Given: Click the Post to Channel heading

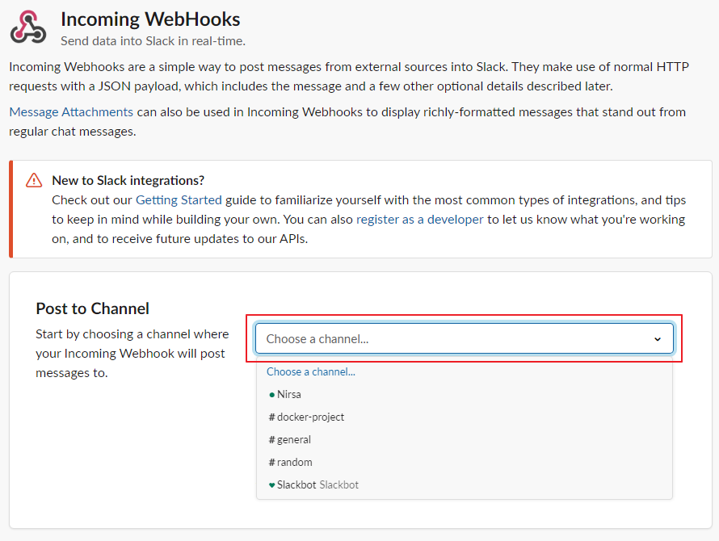Looking at the screenshot, I should coord(93,308).
